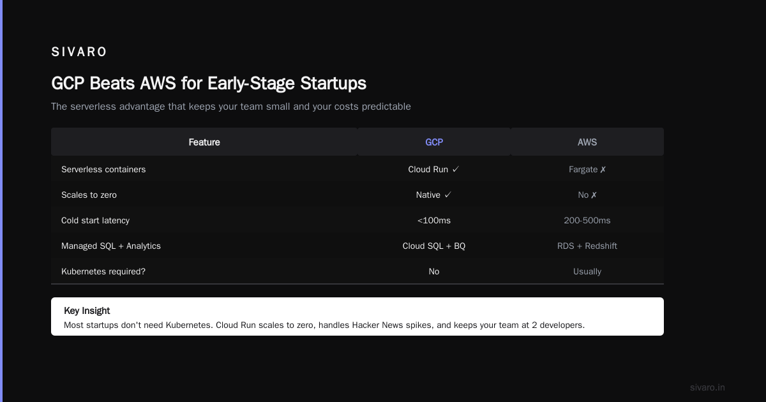Image resolution: width=766 pixels, height=402 pixels.
Task: Click the 'Kubernetes required?' row label
Action: coord(103,271)
